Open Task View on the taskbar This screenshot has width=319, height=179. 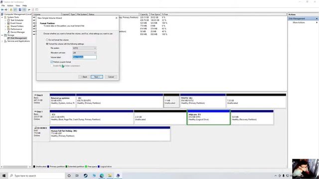pyautogui.click(x=77, y=176)
